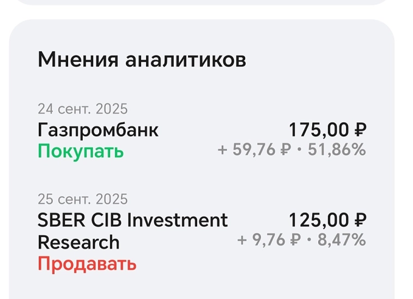Click the Мнения аналитиков heading

142,59
